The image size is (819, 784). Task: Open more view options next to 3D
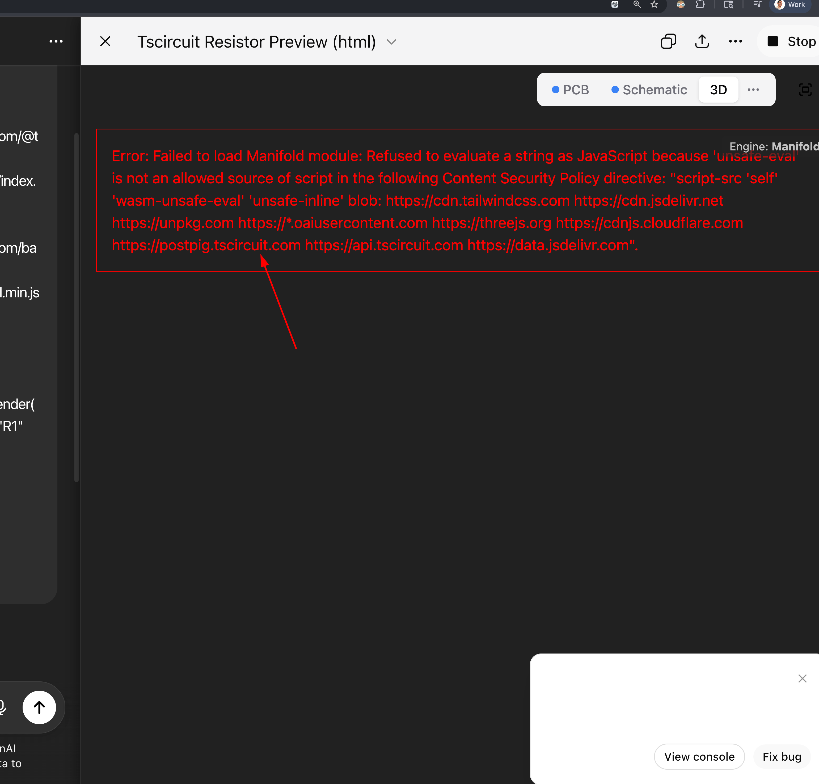[x=753, y=90]
